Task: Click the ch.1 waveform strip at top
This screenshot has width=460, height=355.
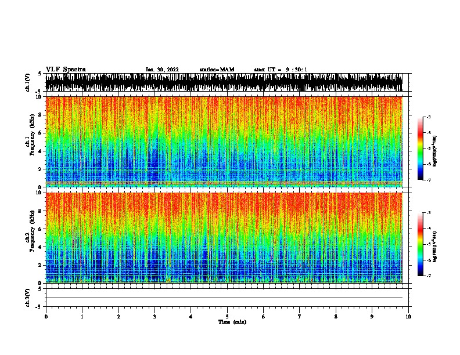Action: click(x=224, y=82)
